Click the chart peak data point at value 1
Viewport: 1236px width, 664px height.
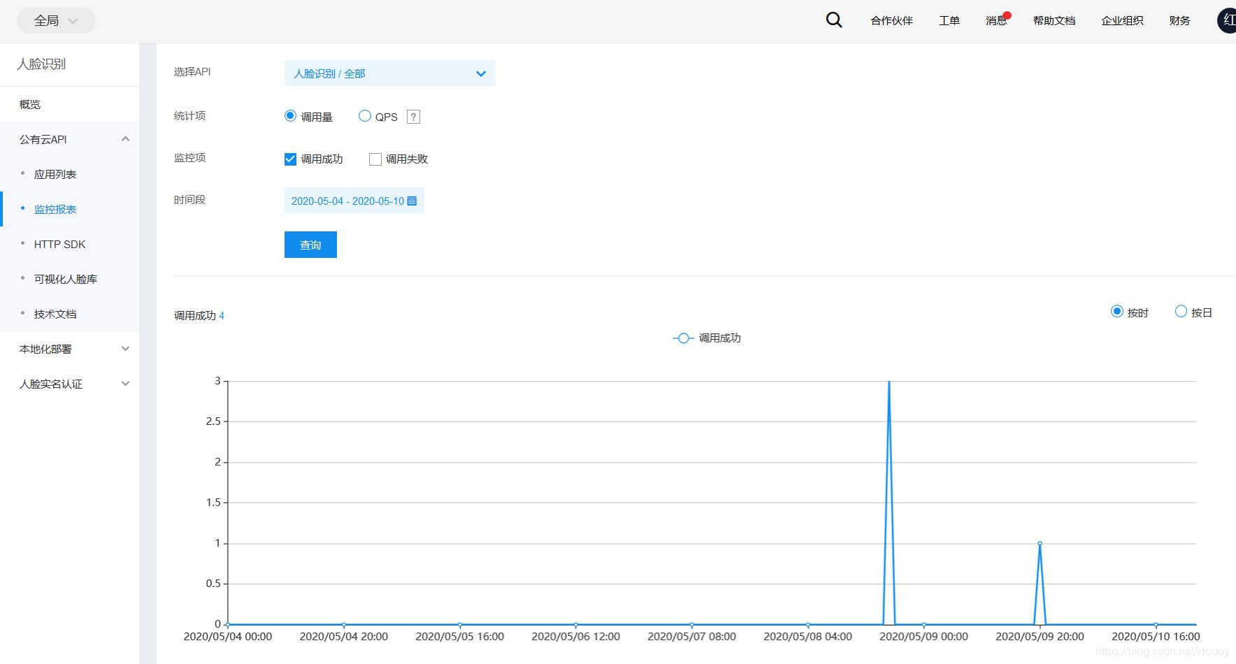coord(1040,543)
